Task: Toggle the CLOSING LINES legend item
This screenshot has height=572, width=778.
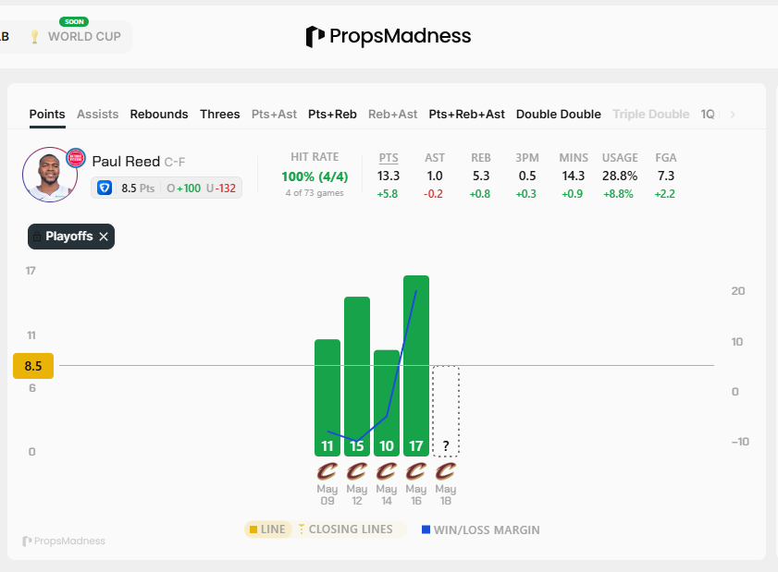Action: [345, 529]
